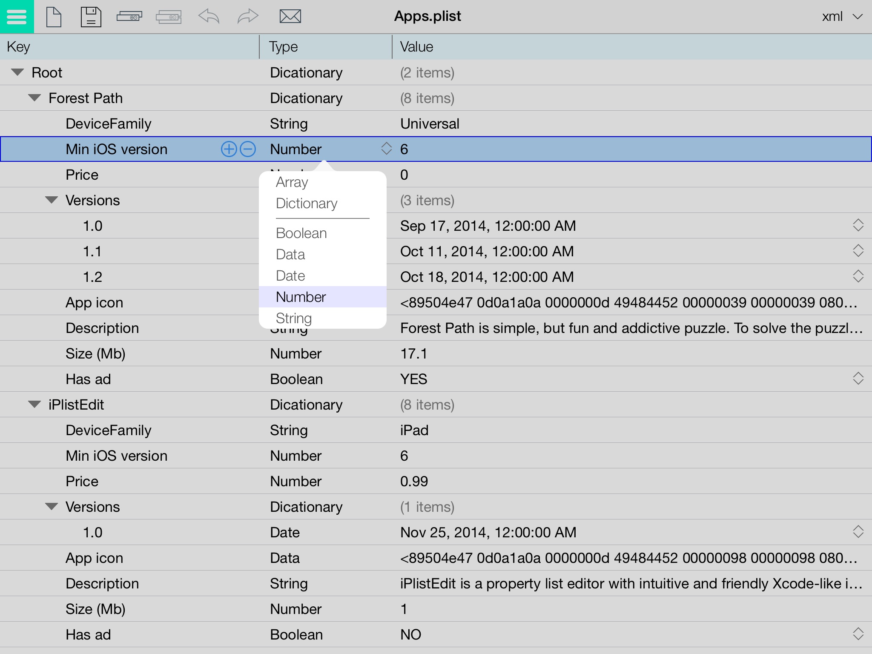
Task: Toggle Has ad YES value stepper
Action: click(858, 379)
